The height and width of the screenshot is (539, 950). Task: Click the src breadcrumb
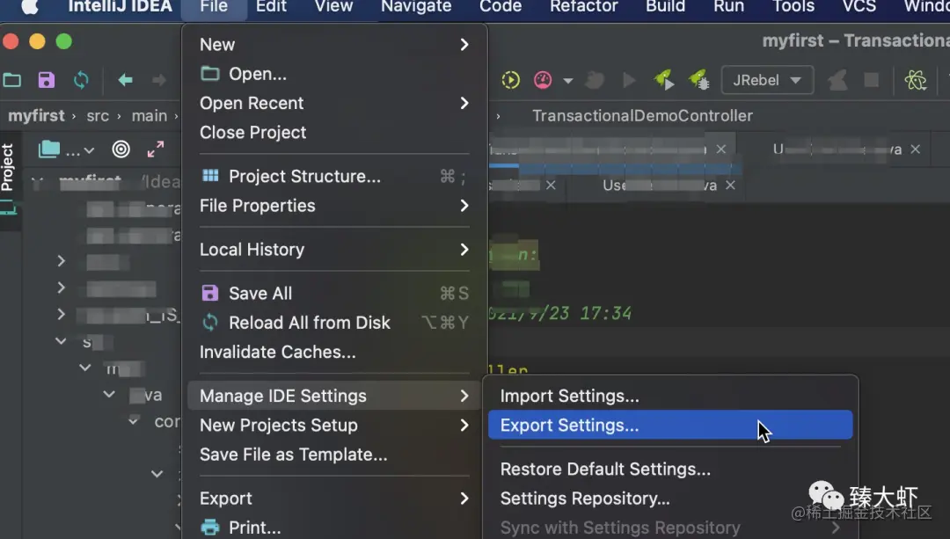click(98, 116)
